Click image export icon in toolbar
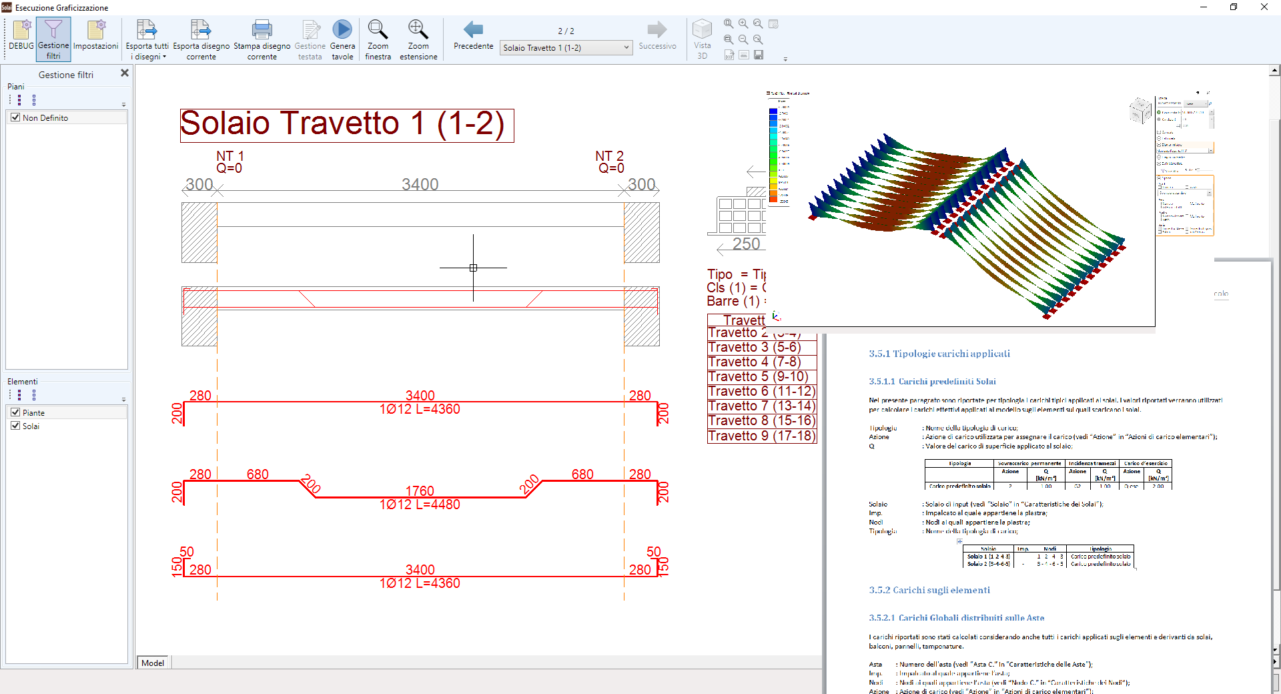The height and width of the screenshot is (694, 1281). pos(743,55)
